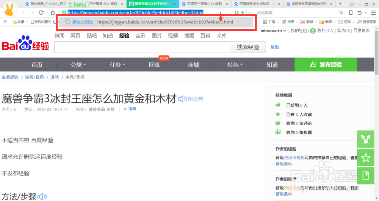Click the browser back arrow

tap(23, 12)
